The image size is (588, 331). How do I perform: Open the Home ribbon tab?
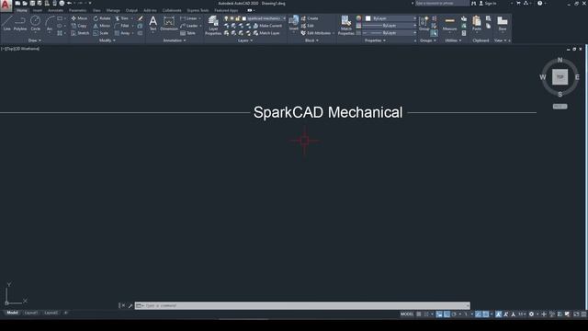coord(22,10)
